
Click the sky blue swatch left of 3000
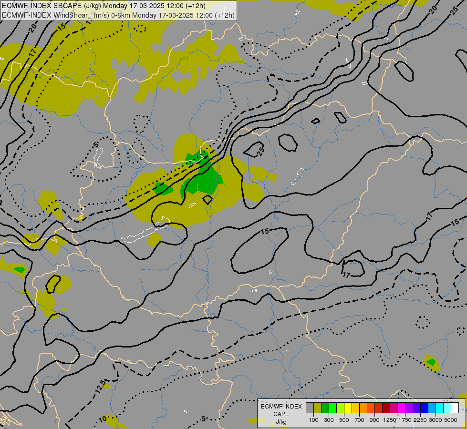coord(432,408)
